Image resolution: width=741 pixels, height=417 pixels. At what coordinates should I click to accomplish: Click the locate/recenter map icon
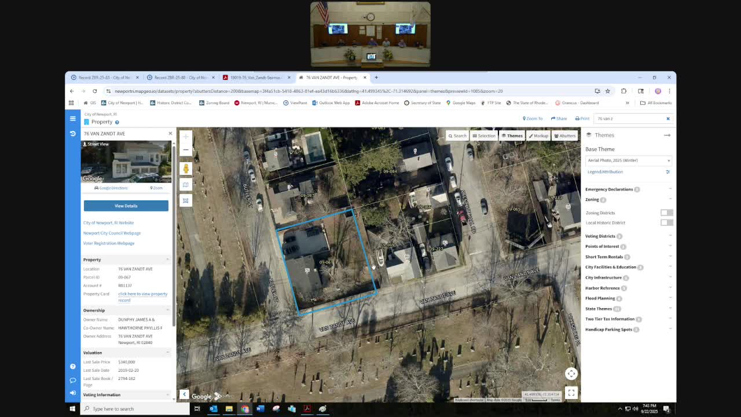pos(571,374)
